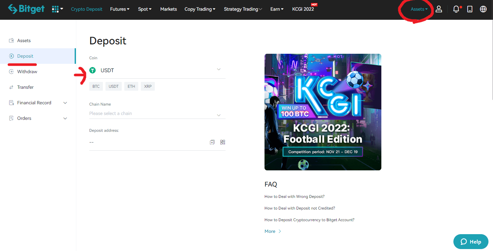Open the language globe icon
Image resolution: width=493 pixels, height=251 pixels.
483,9
